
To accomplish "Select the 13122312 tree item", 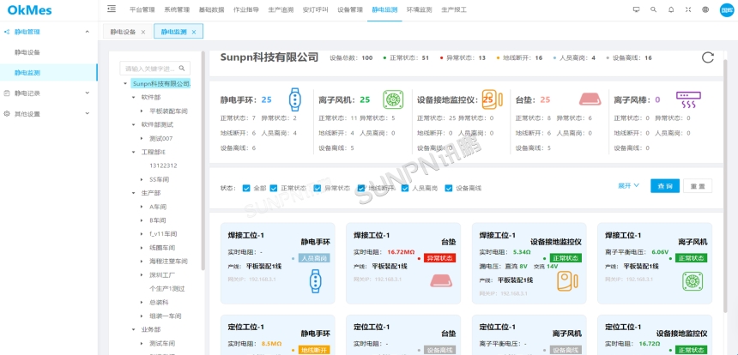I will [x=163, y=165].
